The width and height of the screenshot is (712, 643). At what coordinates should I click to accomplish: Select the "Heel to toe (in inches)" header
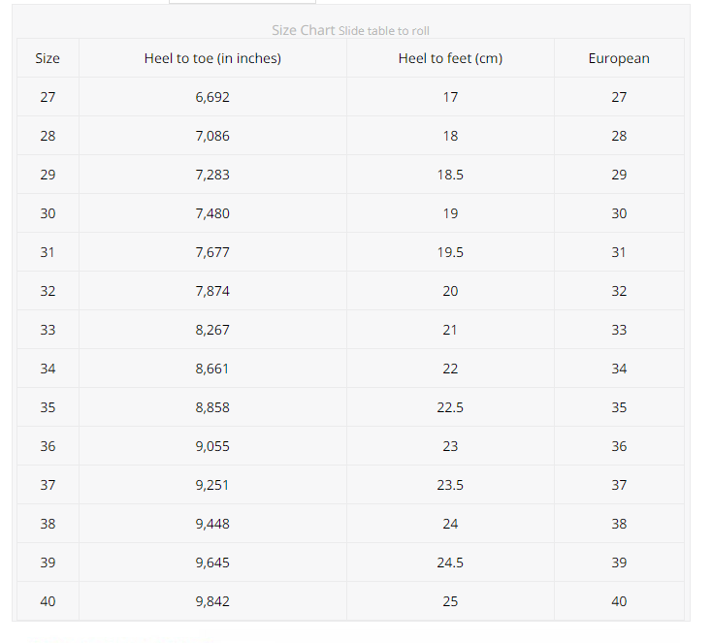point(212,58)
